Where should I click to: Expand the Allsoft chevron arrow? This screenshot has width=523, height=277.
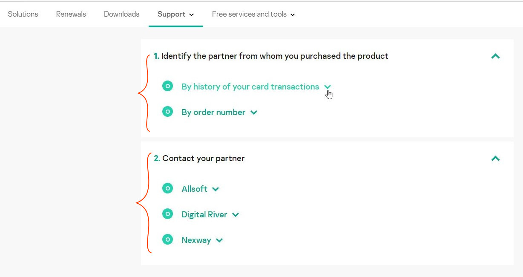coord(216,189)
